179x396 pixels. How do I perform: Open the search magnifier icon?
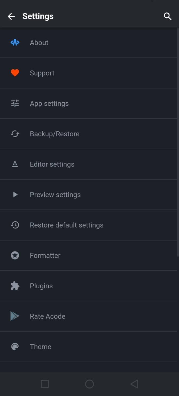point(168,16)
